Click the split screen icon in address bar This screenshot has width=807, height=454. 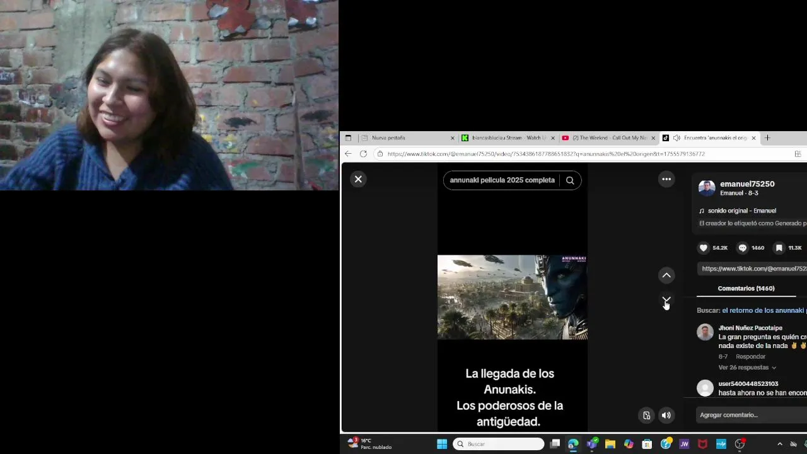point(798,154)
